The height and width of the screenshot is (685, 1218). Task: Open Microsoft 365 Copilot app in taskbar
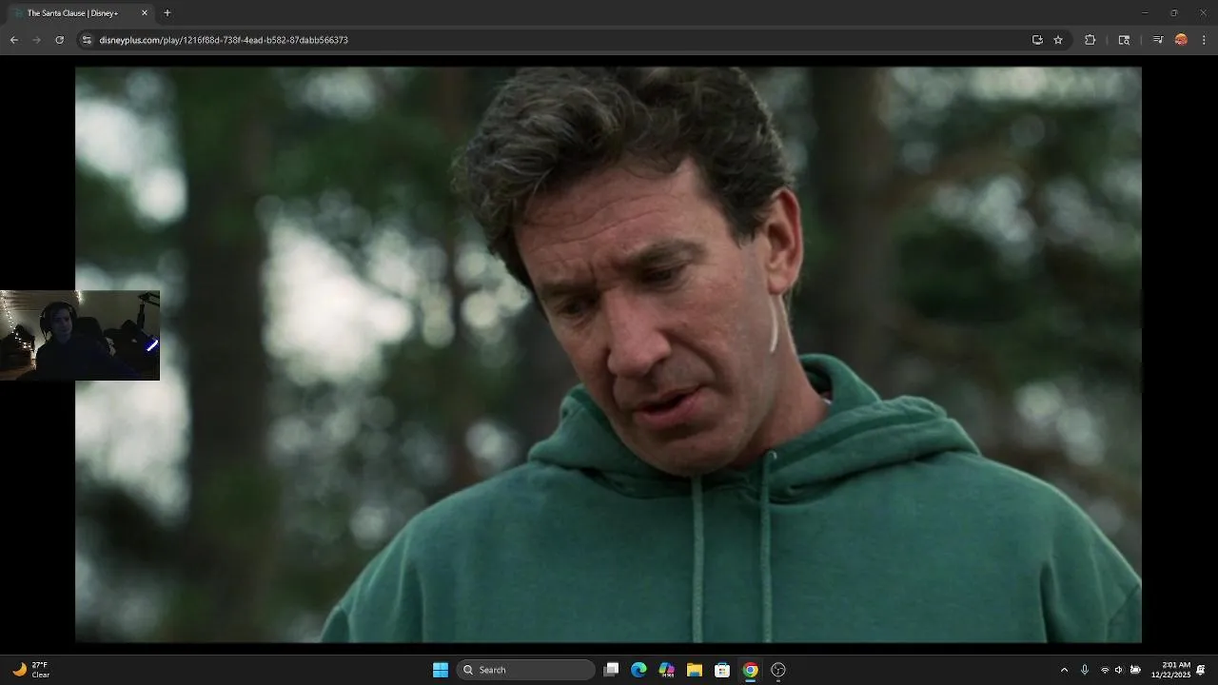pyautogui.click(x=667, y=670)
